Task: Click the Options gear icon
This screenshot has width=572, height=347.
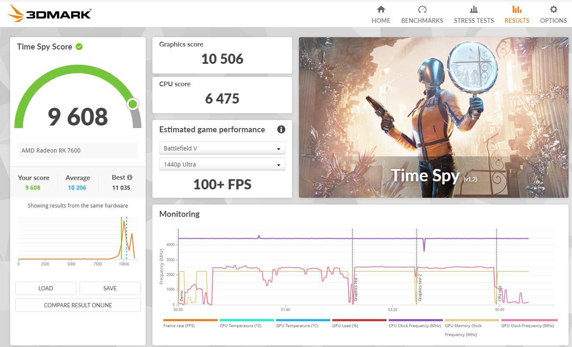Action: coord(553,9)
